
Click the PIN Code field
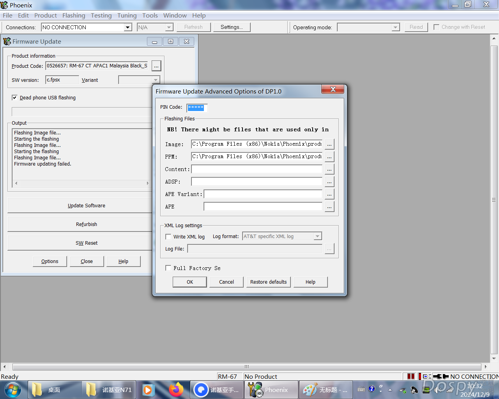197,108
